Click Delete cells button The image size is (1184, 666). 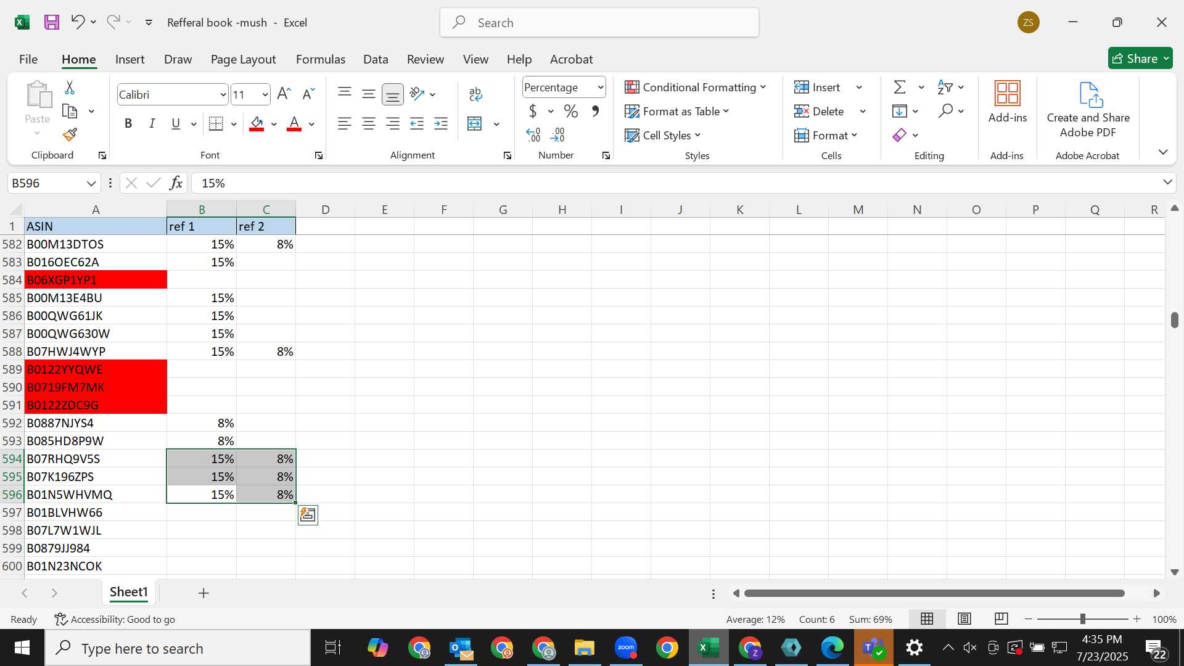(x=819, y=112)
